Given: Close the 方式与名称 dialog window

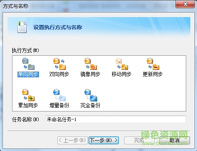Looking at the screenshot, I should point(185,4).
